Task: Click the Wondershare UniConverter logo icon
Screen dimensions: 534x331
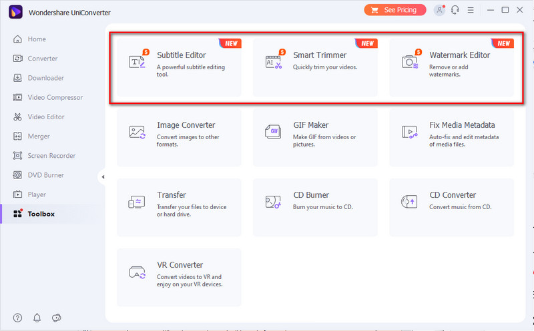Action: pos(15,12)
